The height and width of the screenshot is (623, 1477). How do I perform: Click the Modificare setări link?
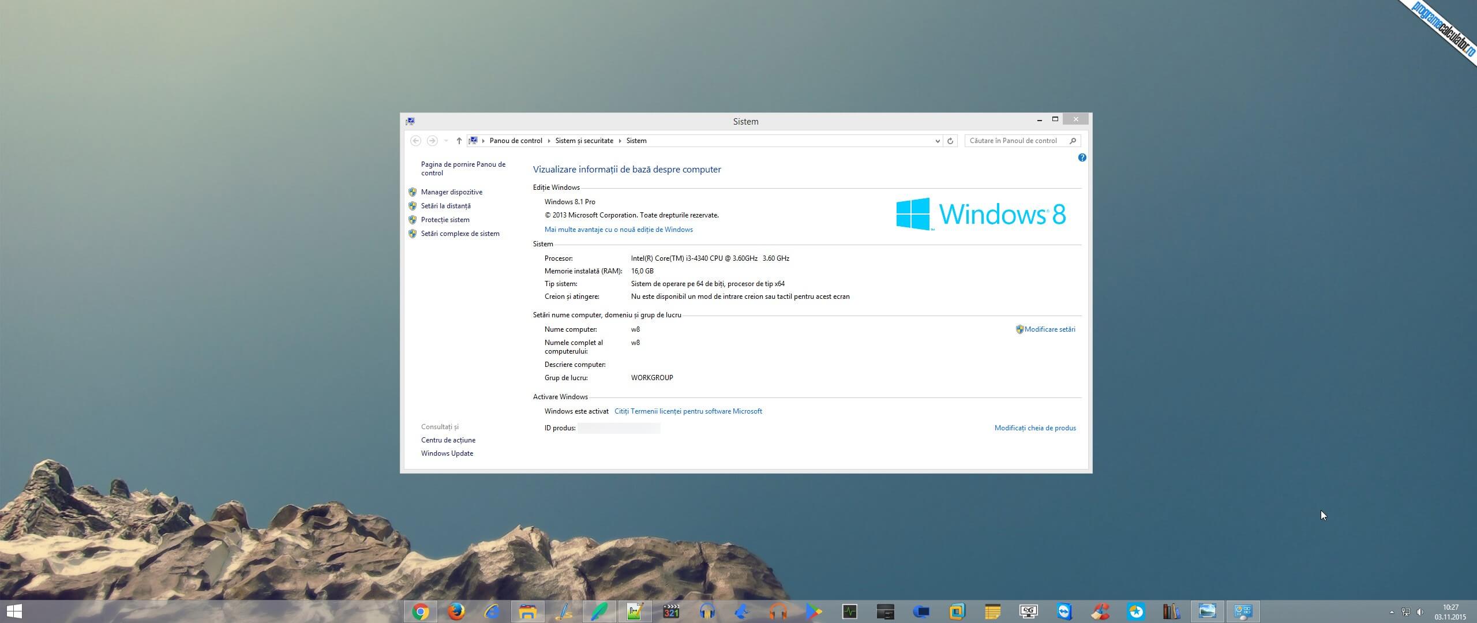pyautogui.click(x=1049, y=329)
